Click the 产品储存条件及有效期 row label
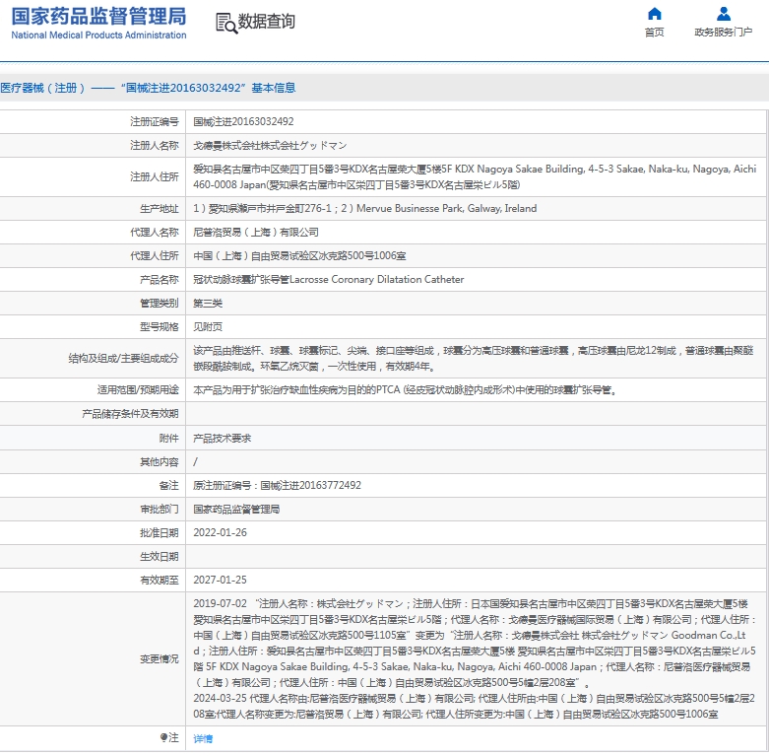 pos(130,414)
